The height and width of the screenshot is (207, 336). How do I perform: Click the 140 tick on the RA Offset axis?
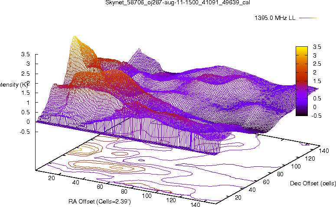(195, 205)
